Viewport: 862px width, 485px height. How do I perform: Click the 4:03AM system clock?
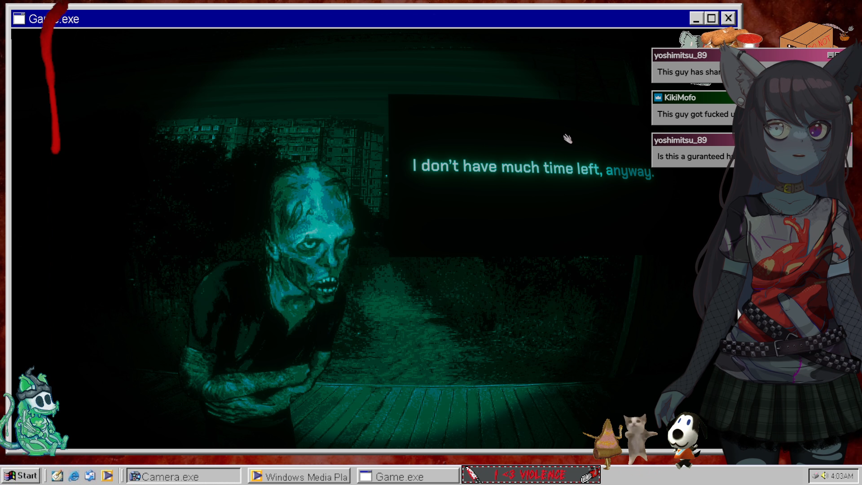[x=842, y=476]
